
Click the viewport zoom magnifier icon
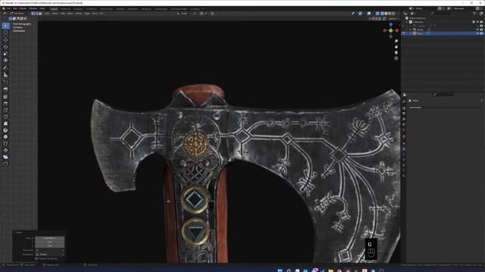coord(396,41)
